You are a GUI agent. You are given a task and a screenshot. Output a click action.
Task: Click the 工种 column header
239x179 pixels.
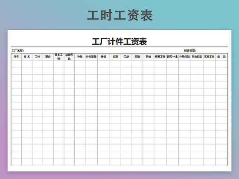pyautogui.click(x=38, y=57)
